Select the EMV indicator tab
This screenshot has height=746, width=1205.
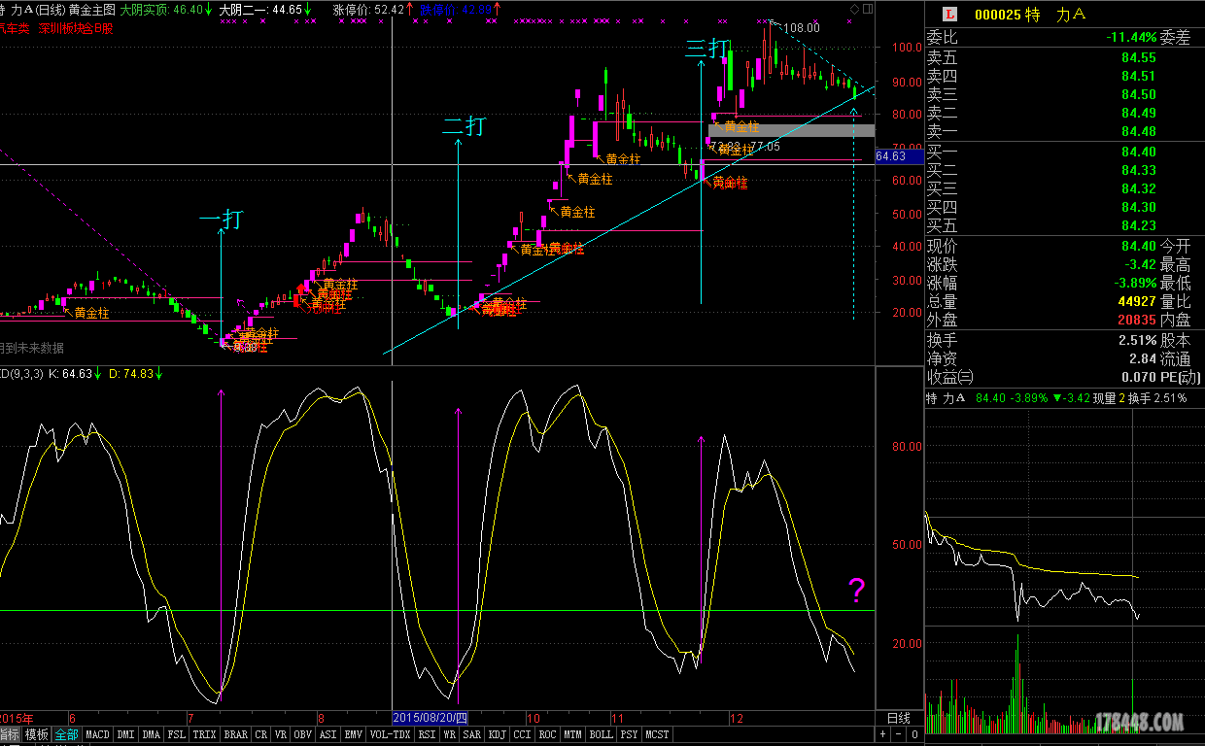[353, 734]
